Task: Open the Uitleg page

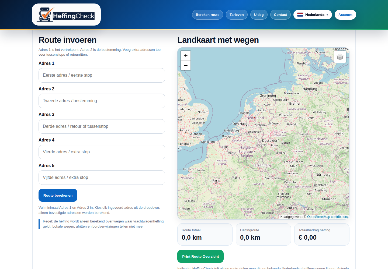Action: (259, 15)
